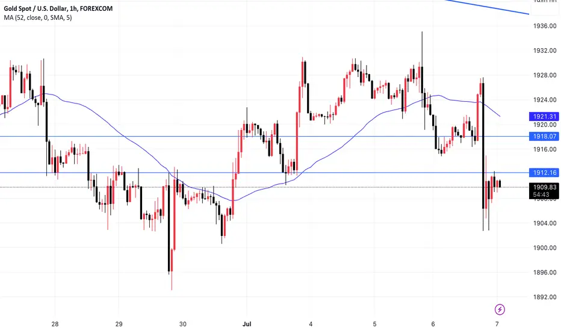Image resolution: width=561 pixels, height=331 pixels.
Task: Click the 1918.07 horizontal line price label
Action: 544,137
